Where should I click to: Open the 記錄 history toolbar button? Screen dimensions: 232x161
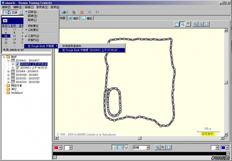coord(11,12)
